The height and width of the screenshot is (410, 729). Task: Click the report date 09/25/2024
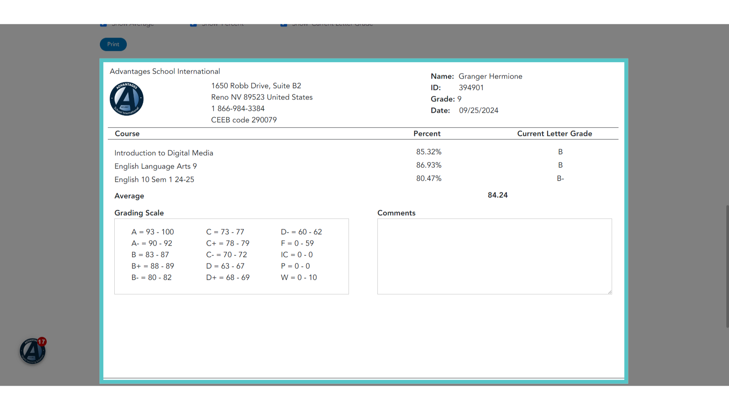click(x=478, y=110)
